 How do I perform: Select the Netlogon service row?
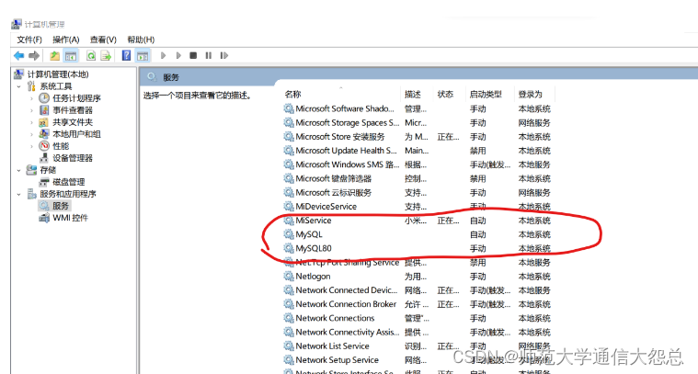(418, 277)
